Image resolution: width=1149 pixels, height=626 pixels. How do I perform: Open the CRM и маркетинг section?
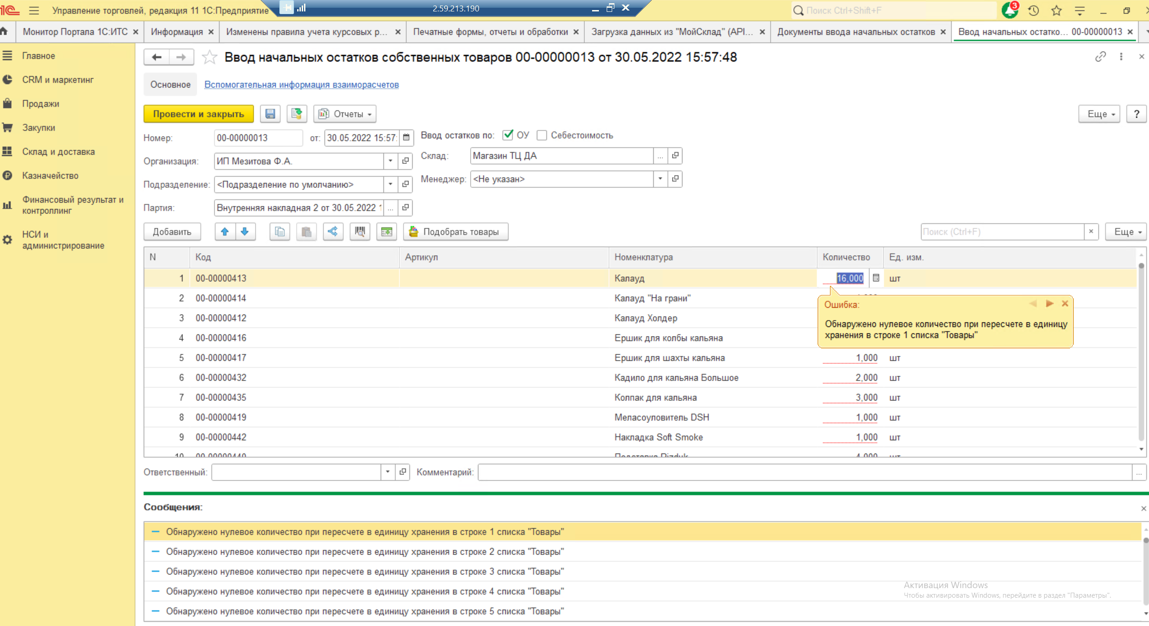[x=58, y=79]
